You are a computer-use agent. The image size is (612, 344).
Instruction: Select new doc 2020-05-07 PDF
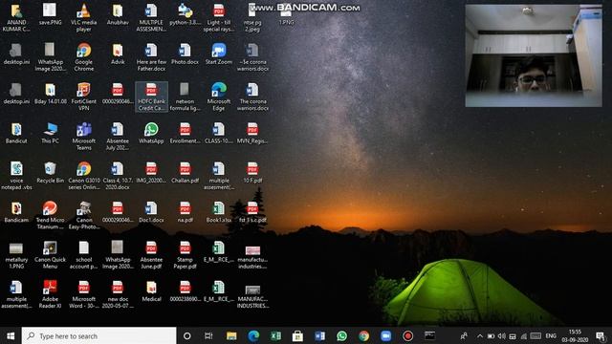[118, 294]
